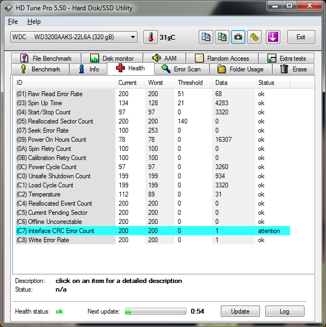Switch to the File Benchmark tab

pyautogui.click(x=46, y=58)
